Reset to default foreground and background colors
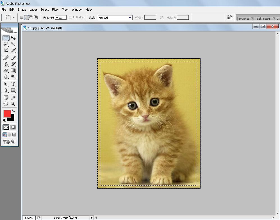The width and height of the screenshot is (280, 220). [x=4, y=120]
